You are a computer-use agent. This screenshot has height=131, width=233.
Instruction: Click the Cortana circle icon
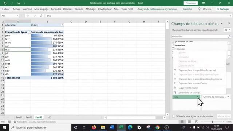(x=76, y=127)
